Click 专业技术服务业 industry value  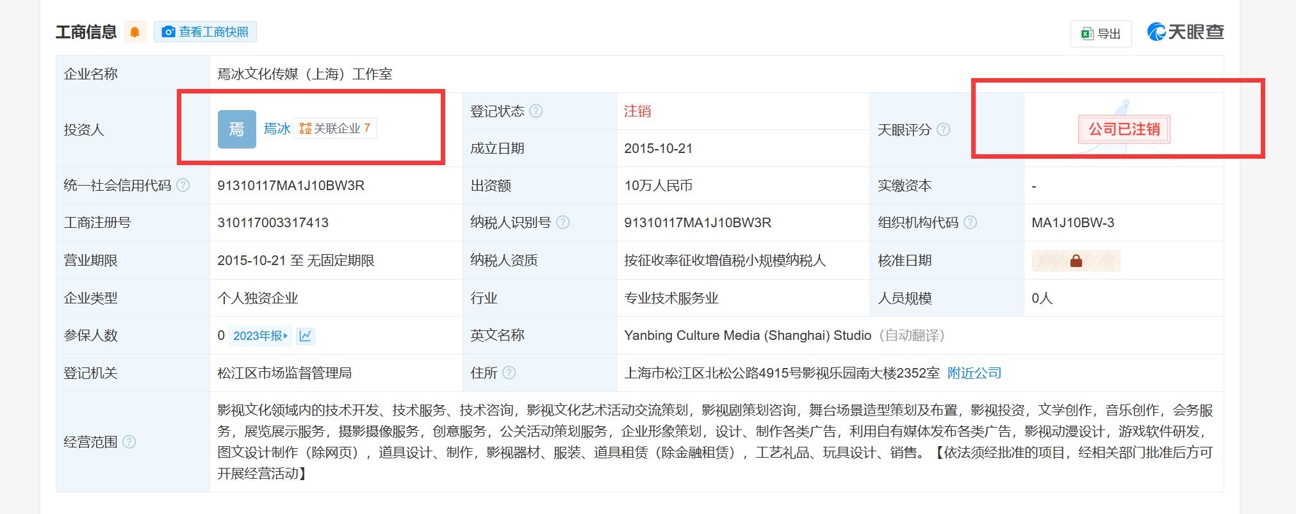671,298
